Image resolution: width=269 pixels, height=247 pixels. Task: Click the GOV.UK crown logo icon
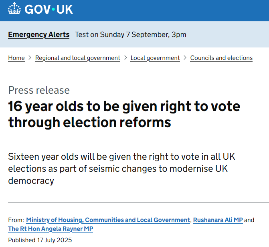14,9
